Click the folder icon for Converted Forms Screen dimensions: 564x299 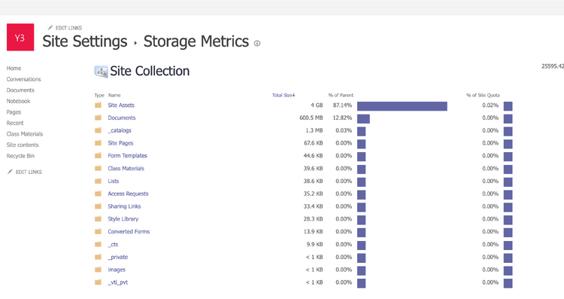pos(98,232)
